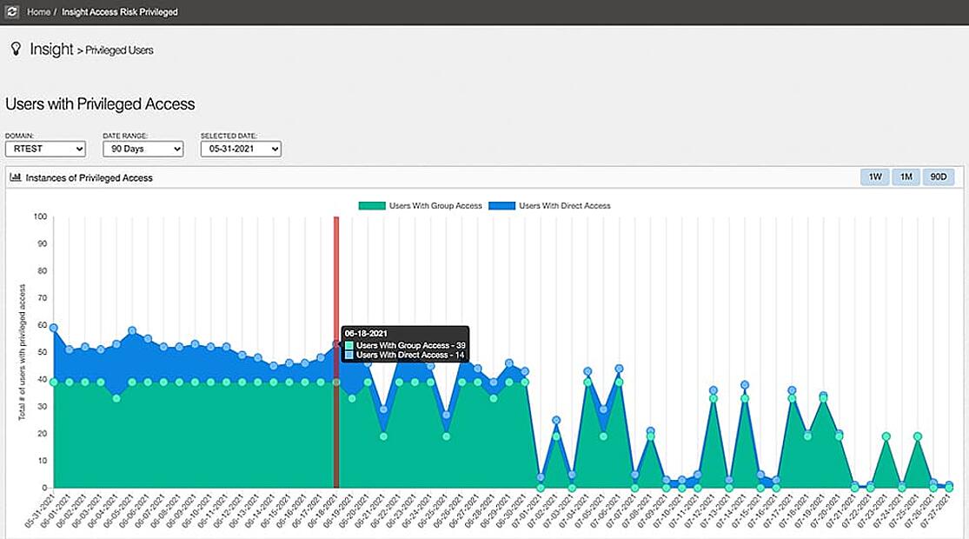The width and height of the screenshot is (969, 539).
Task: Click the refresh logo icon in top bar
Action: pos(11,12)
